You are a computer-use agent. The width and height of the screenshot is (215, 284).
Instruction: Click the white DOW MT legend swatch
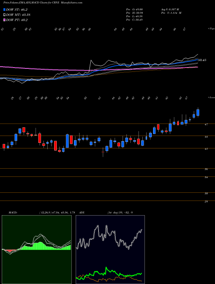pos(4,15)
